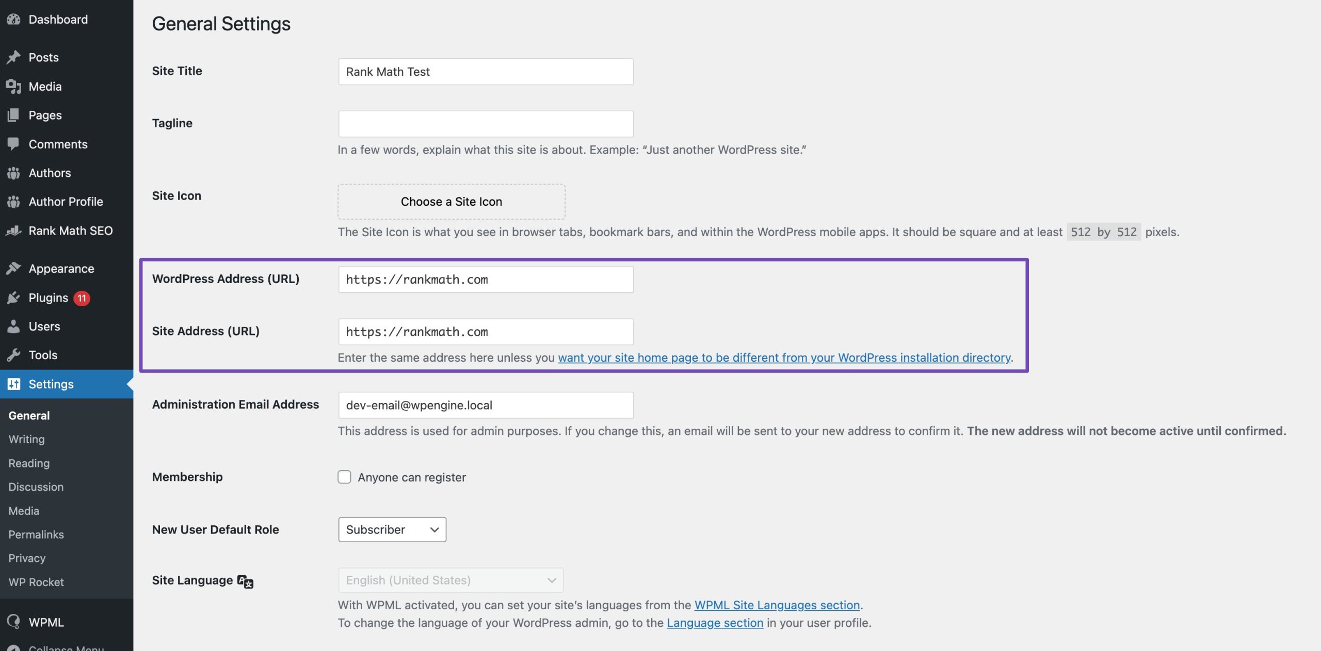Select the Author Profile icon

(14, 202)
